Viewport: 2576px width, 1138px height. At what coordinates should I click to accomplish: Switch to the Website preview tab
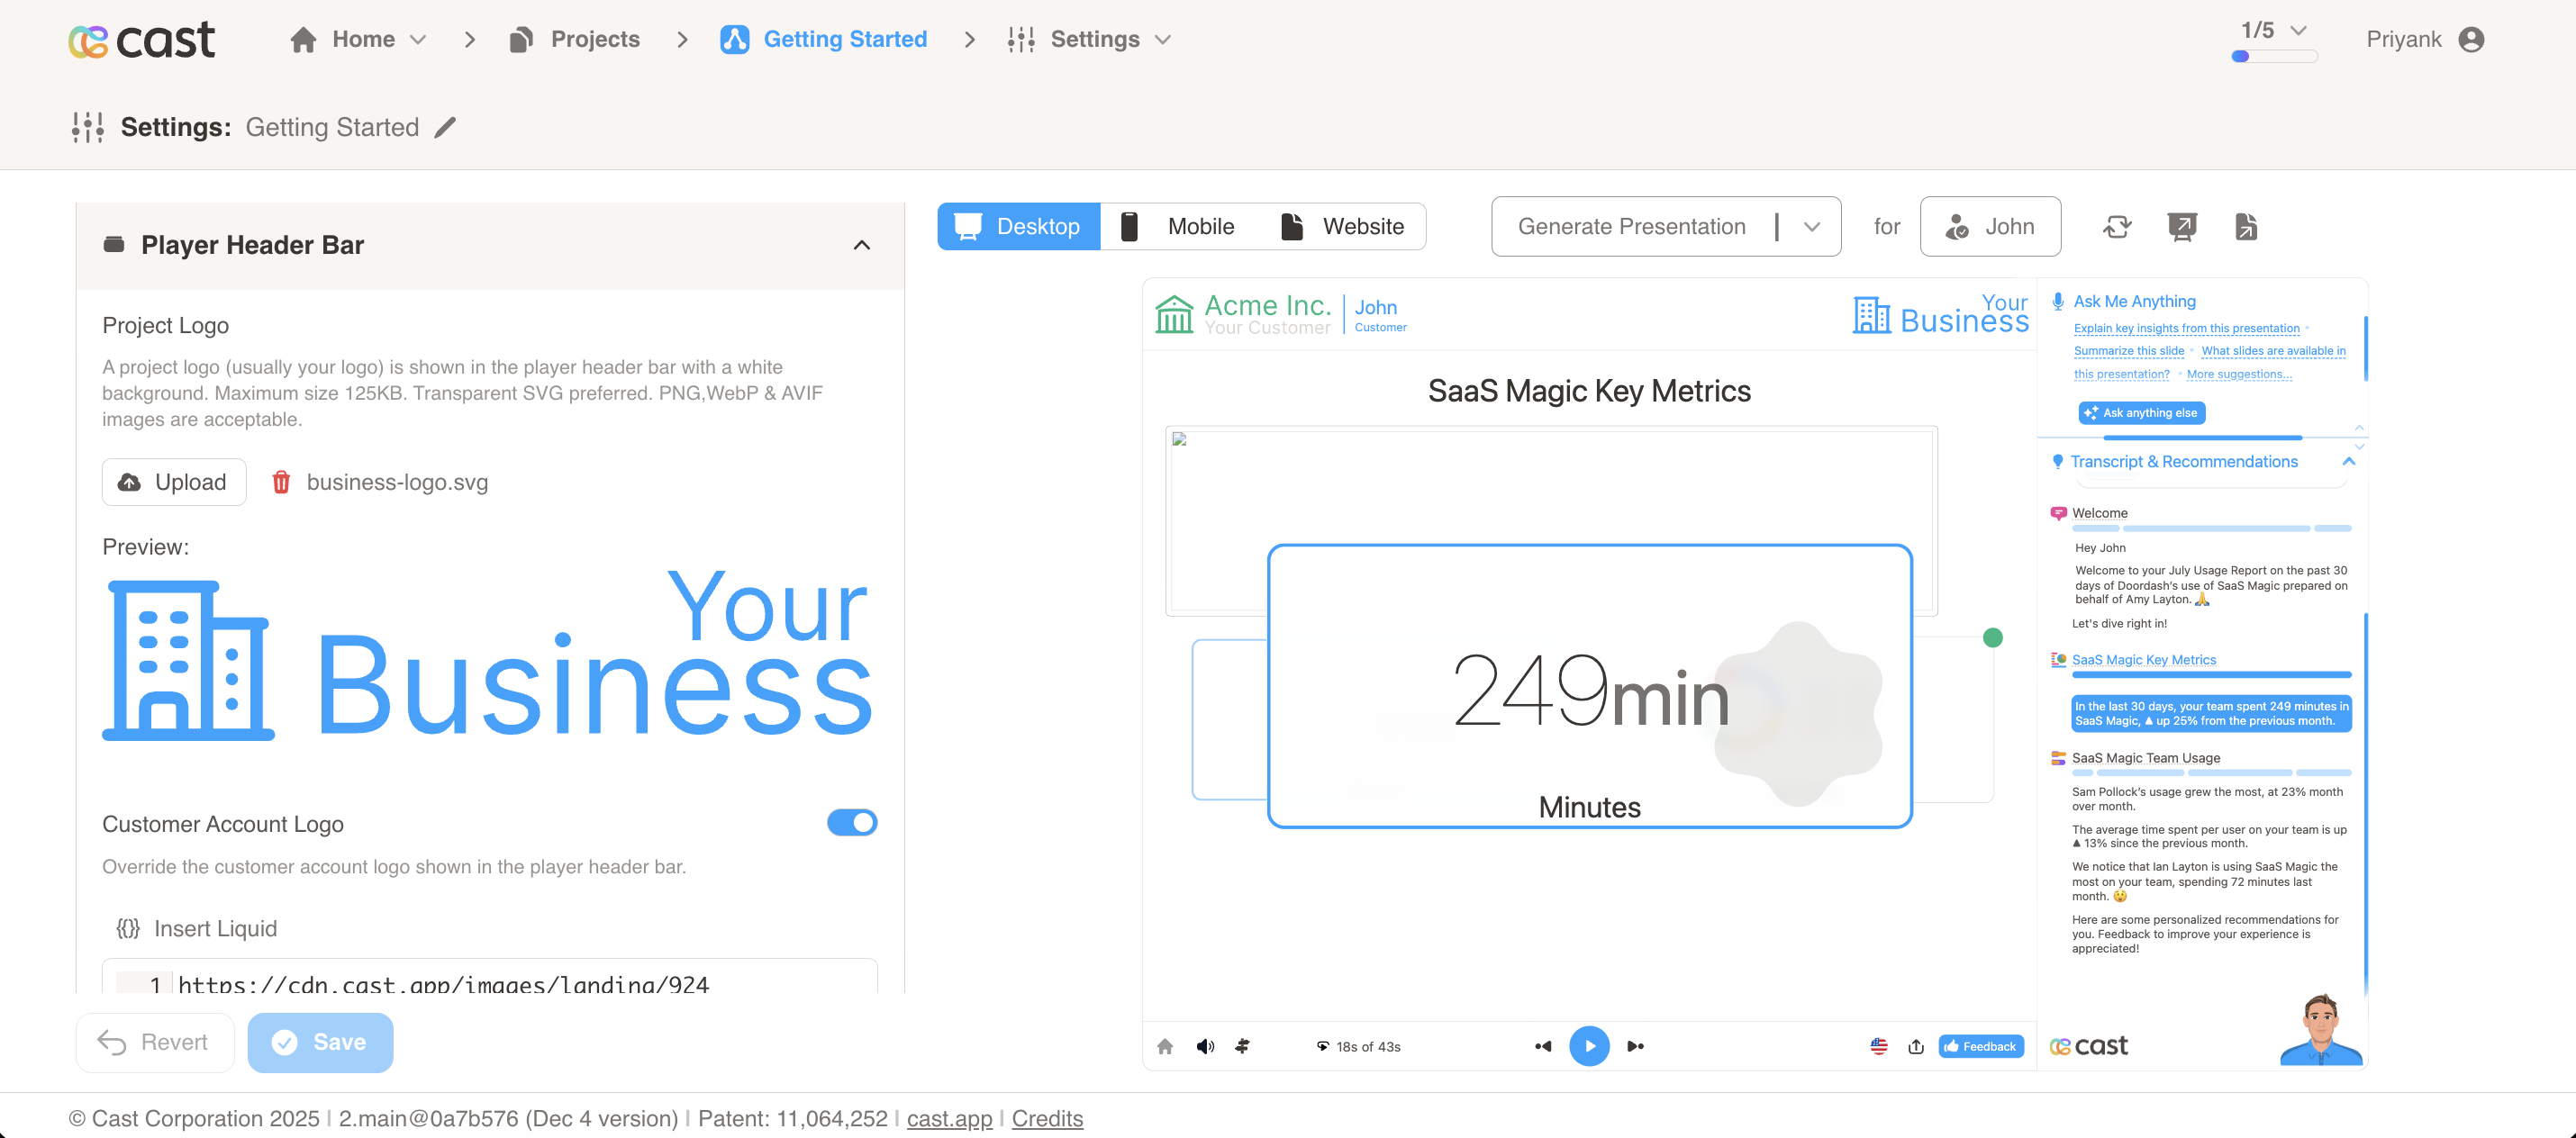click(1343, 227)
